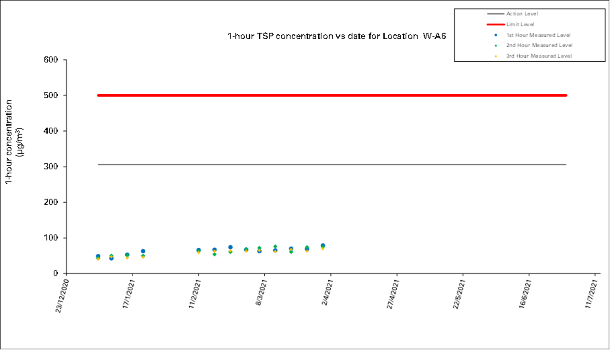Viewport: 610px width, 350px height.
Task: Click the yellow 3rd Hour marker in legend
Action: click(x=495, y=56)
